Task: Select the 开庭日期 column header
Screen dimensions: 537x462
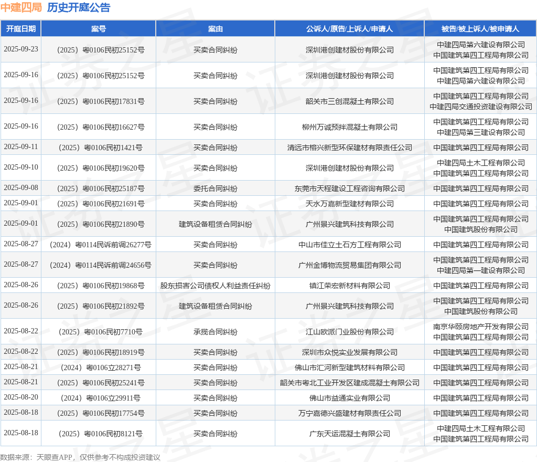Action: click(x=21, y=29)
